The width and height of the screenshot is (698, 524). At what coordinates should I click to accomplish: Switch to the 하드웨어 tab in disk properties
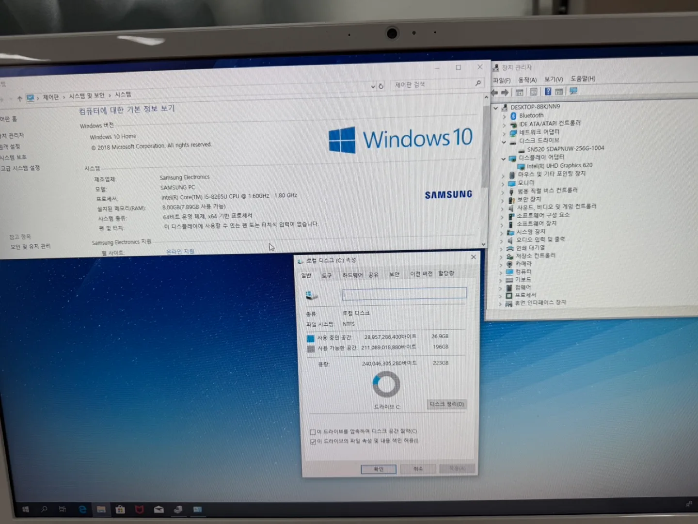click(352, 275)
